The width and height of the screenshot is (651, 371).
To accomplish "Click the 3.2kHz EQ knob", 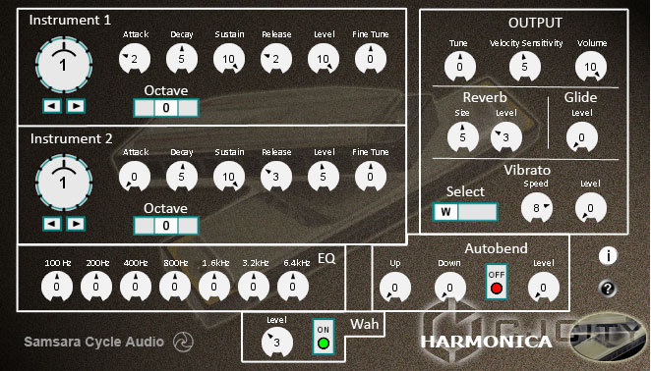I will point(254,286).
